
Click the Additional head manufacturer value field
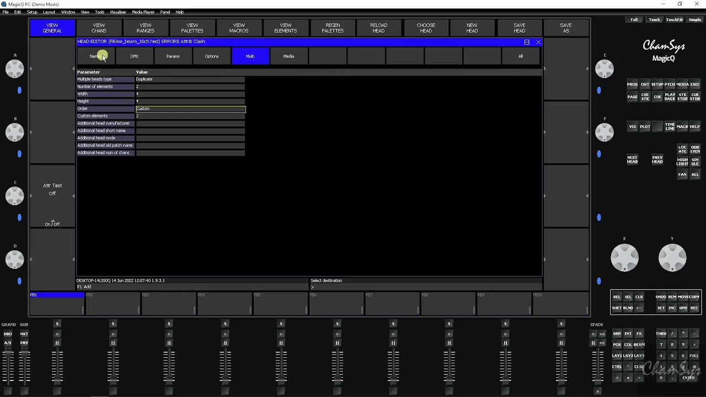190,124
